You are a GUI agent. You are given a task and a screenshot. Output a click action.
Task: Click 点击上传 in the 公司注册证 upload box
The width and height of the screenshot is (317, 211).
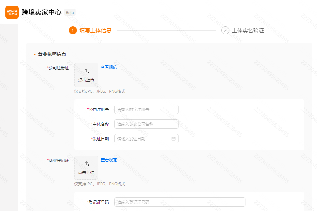click(x=86, y=79)
